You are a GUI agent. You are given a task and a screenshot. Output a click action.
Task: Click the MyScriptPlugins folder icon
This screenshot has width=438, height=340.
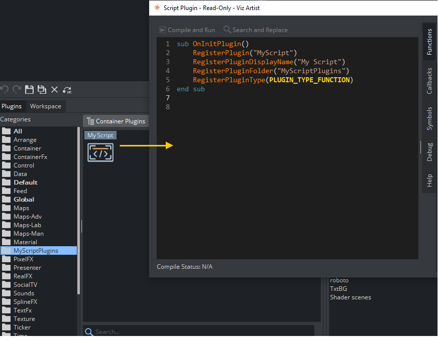point(6,251)
